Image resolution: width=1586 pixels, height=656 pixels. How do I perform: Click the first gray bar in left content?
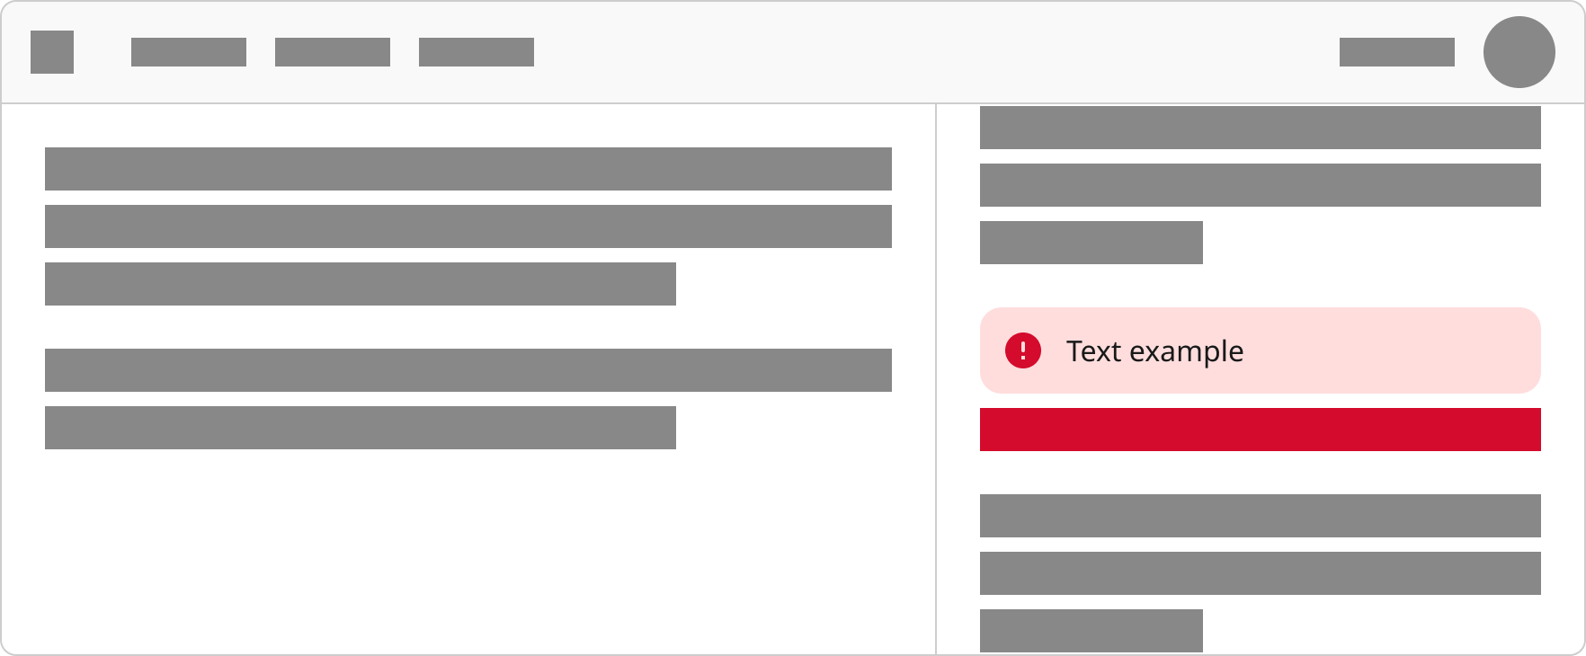468,169
